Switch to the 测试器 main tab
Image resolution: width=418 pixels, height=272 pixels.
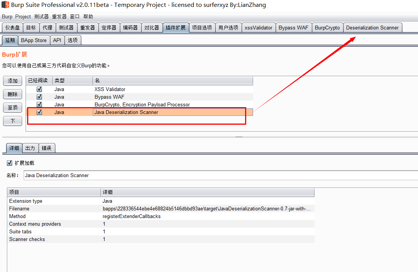(66, 28)
